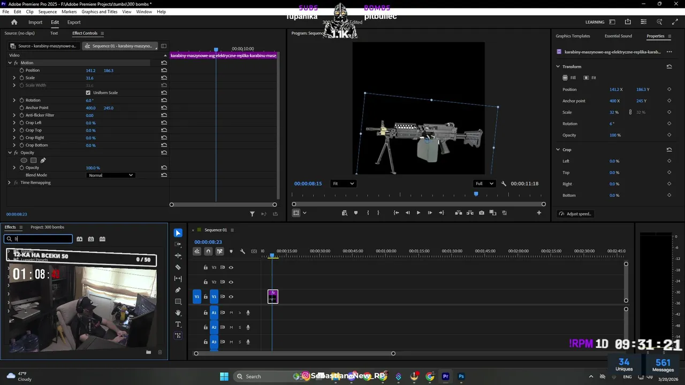This screenshot has height=385, width=685.
Task: Lock the V1 video track
Action: pyautogui.click(x=205, y=297)
